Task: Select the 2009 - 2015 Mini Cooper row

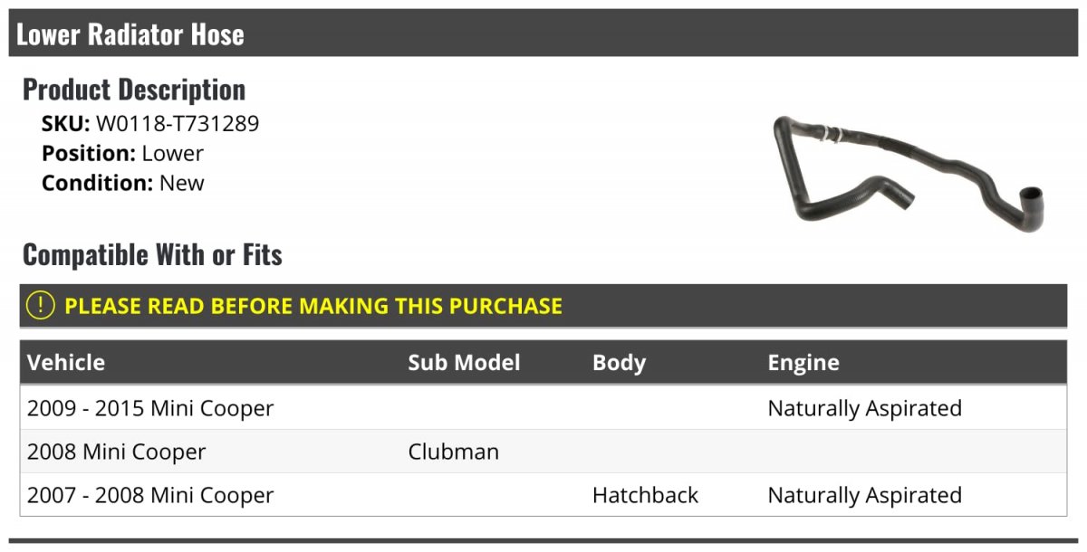Action: tap(150, 409)
